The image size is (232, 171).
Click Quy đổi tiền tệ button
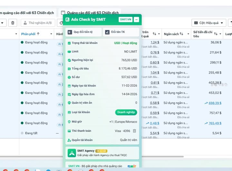click(x=83, y=32)
